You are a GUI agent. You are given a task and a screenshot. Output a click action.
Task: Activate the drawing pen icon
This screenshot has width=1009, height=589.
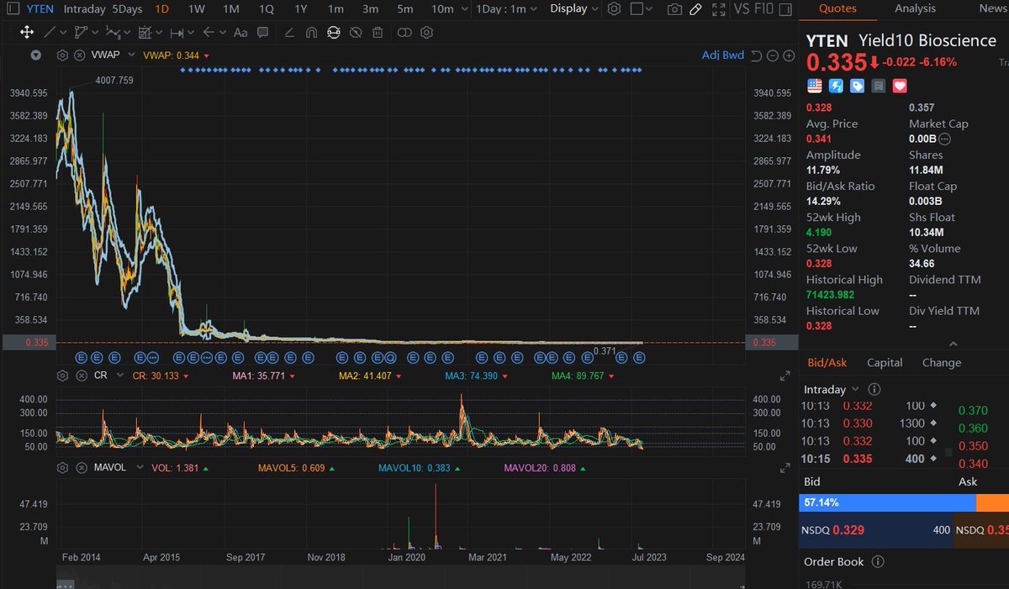coord(695,9)
